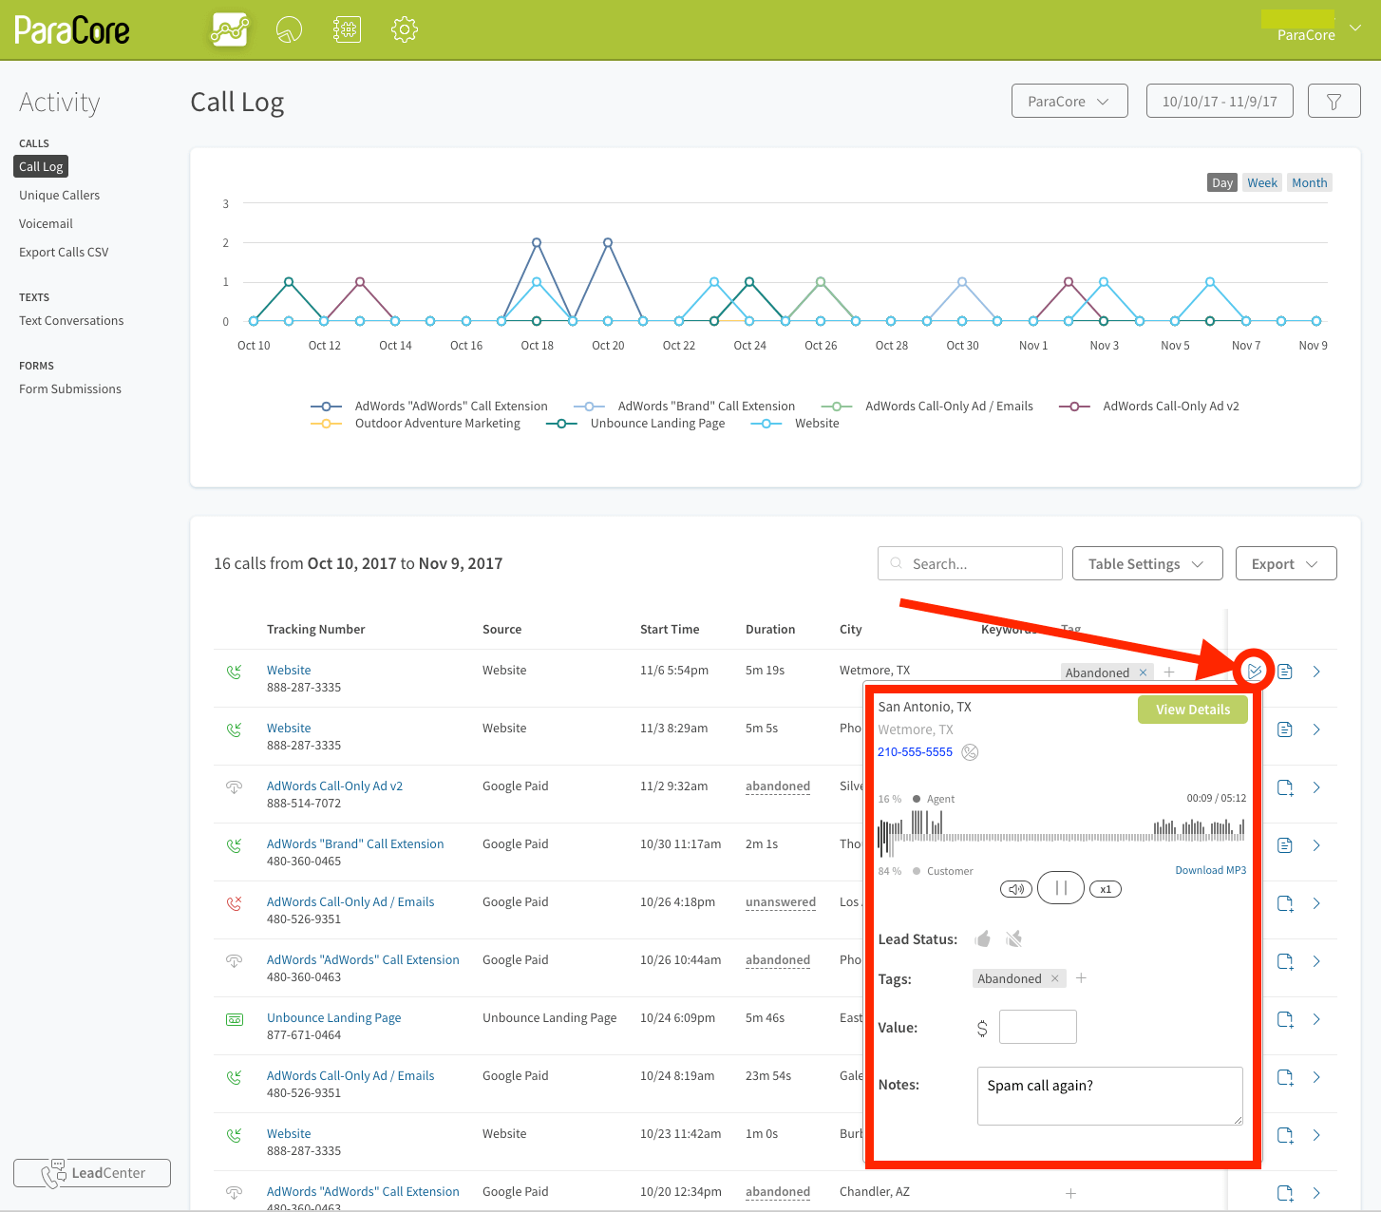Add a tag with plus in popup

1081,978
